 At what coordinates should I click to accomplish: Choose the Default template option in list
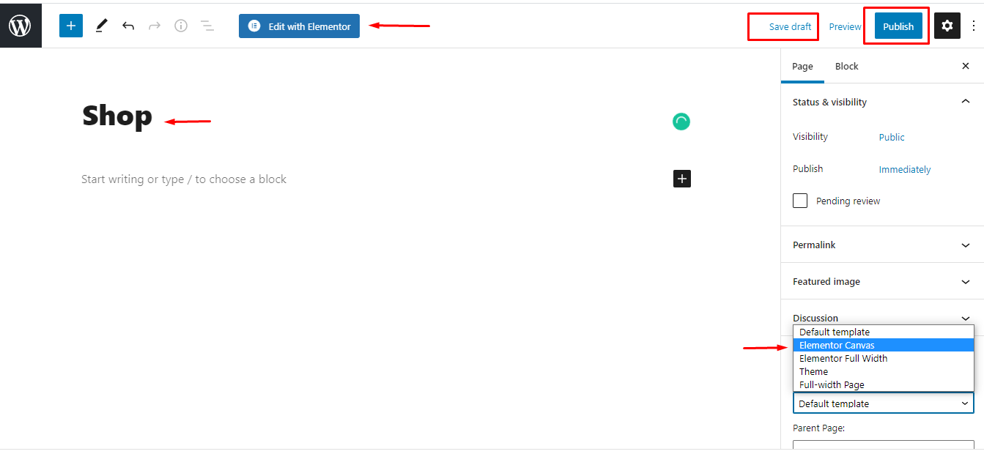click(x=884, y=332)
